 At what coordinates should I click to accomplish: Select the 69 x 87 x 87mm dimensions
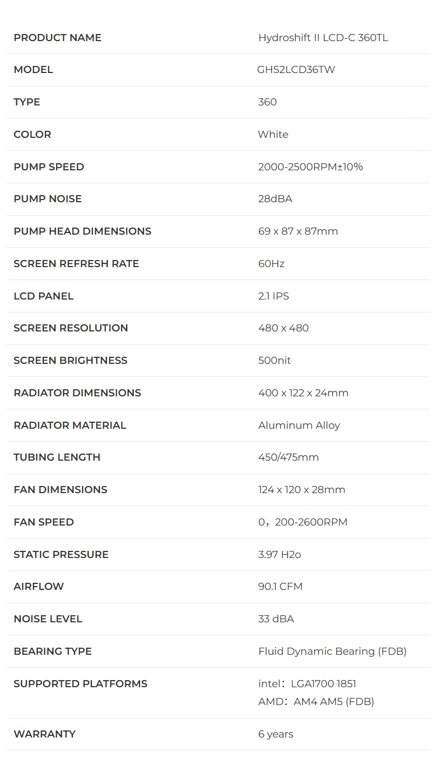coord(298,231)
